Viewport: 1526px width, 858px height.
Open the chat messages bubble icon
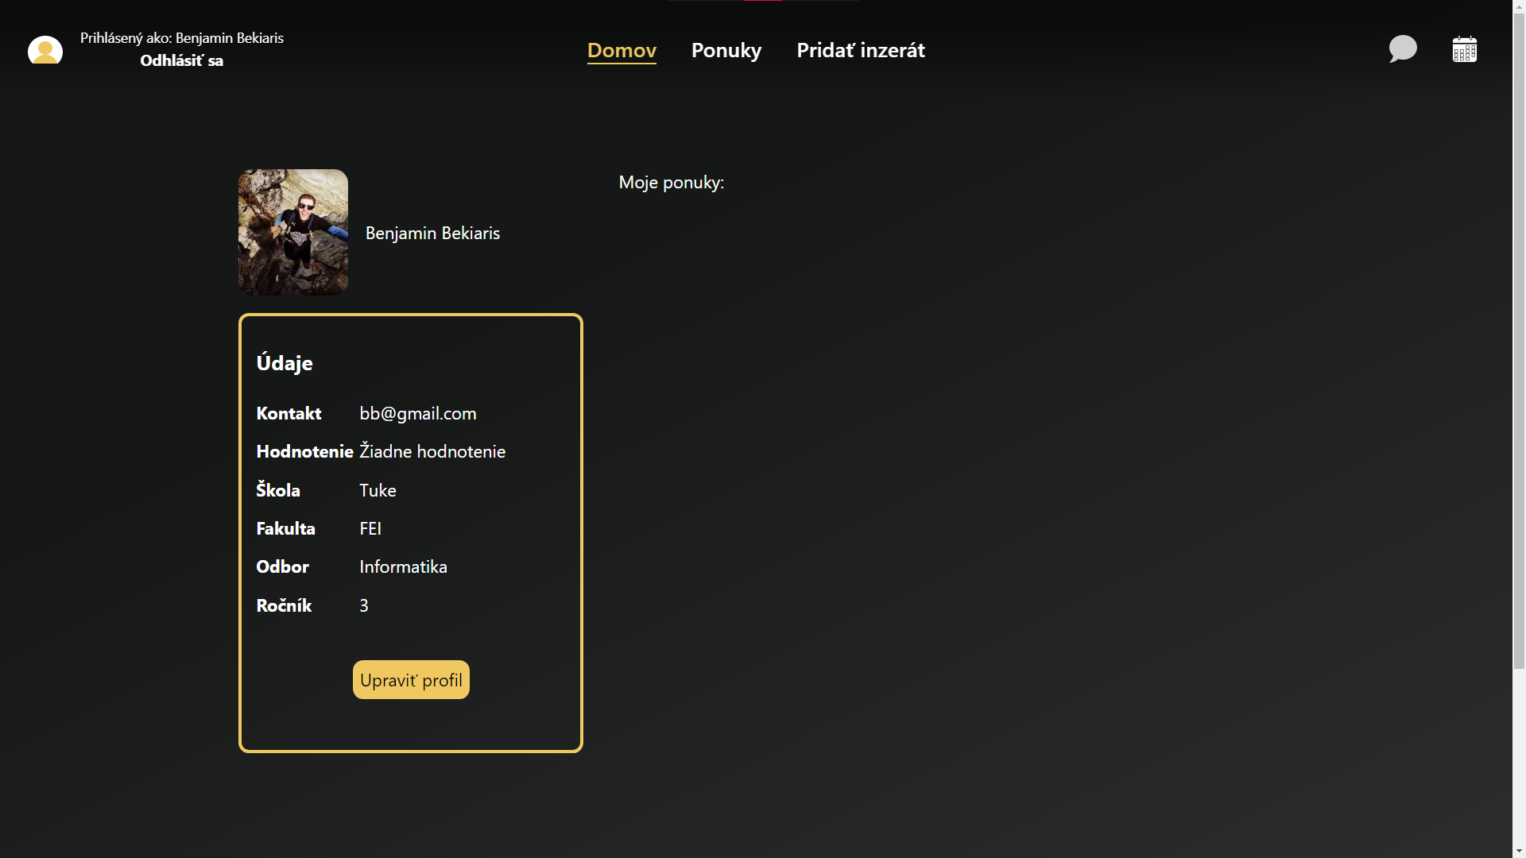coord(1402,48)
